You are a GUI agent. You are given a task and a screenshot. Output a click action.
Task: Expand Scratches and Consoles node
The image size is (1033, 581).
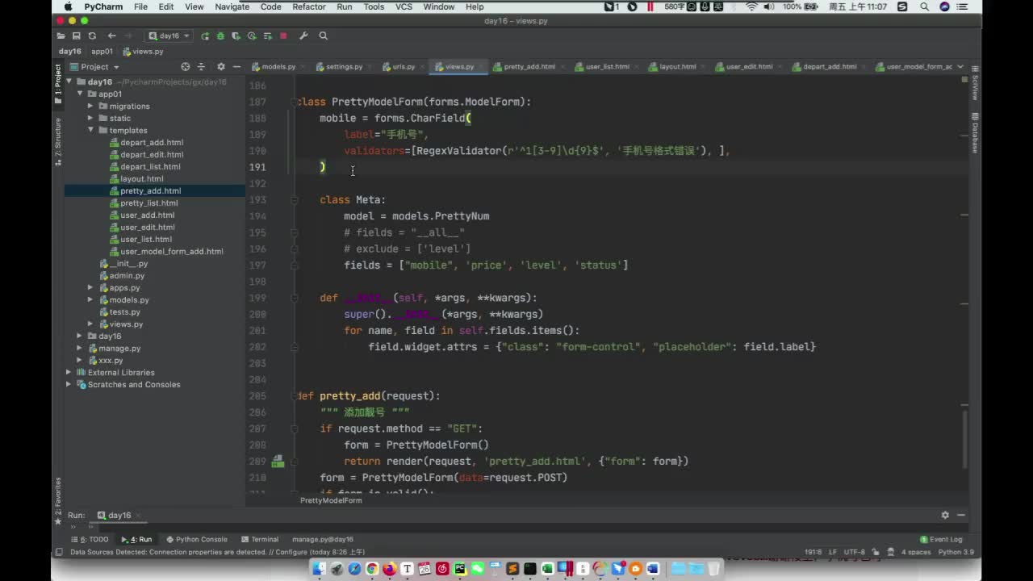[x=69, y=385]
